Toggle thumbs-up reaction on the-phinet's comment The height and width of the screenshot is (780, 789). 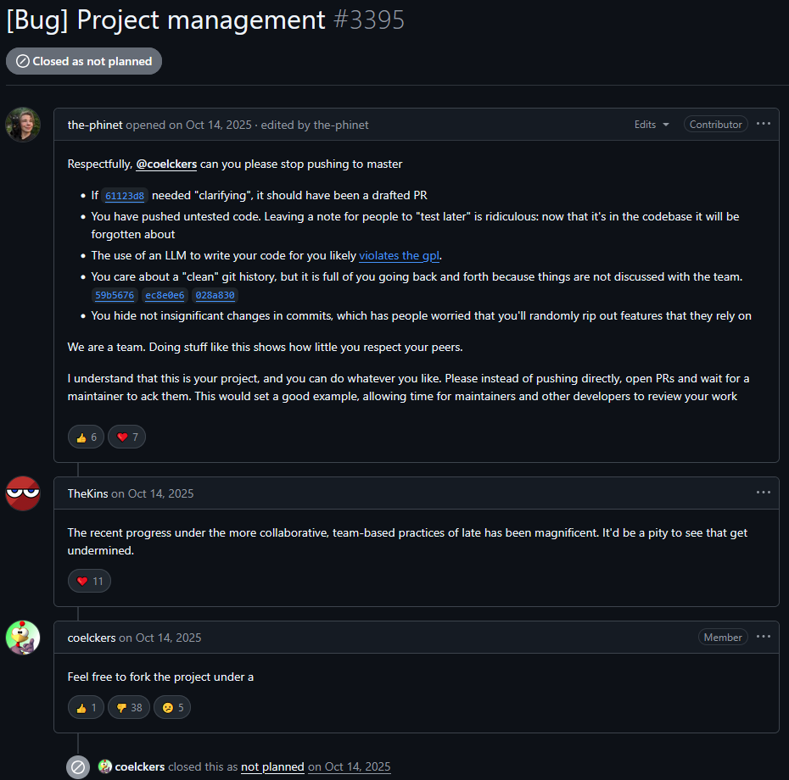coord(87,437)
